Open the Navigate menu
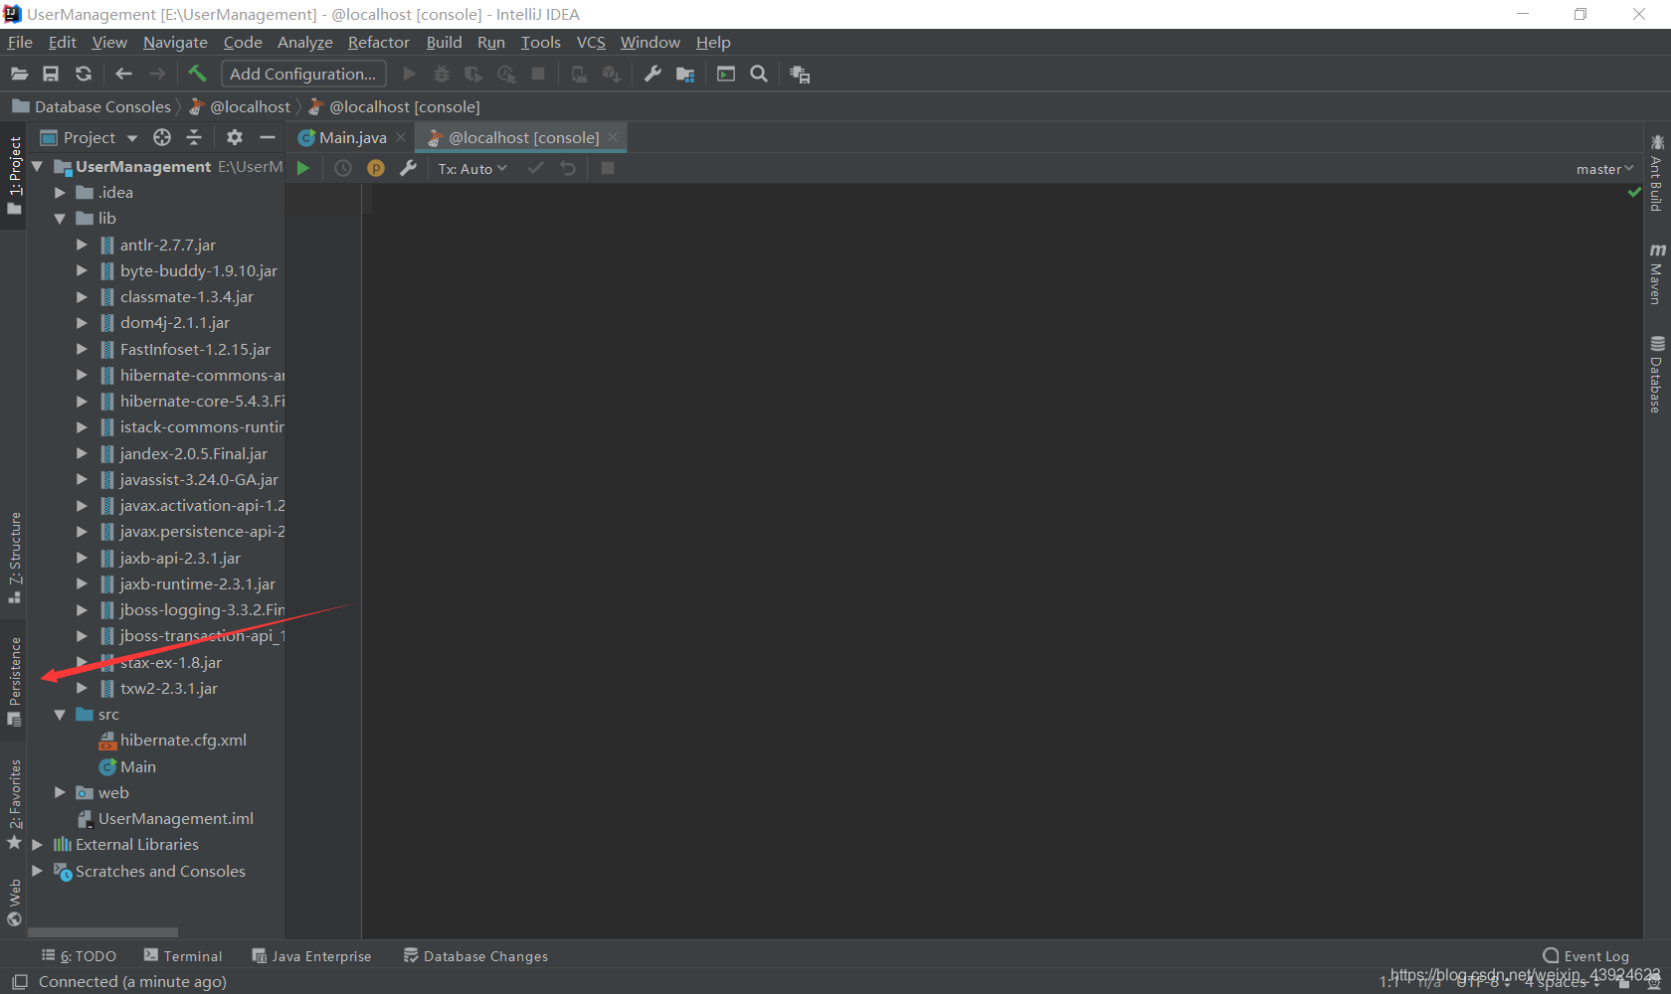Screen dimensions: 1671x994 click(175, 42)
